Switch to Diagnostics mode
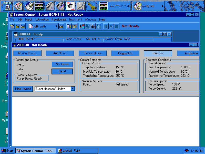Viewport: 205px width, 154px height. point(125,53)
